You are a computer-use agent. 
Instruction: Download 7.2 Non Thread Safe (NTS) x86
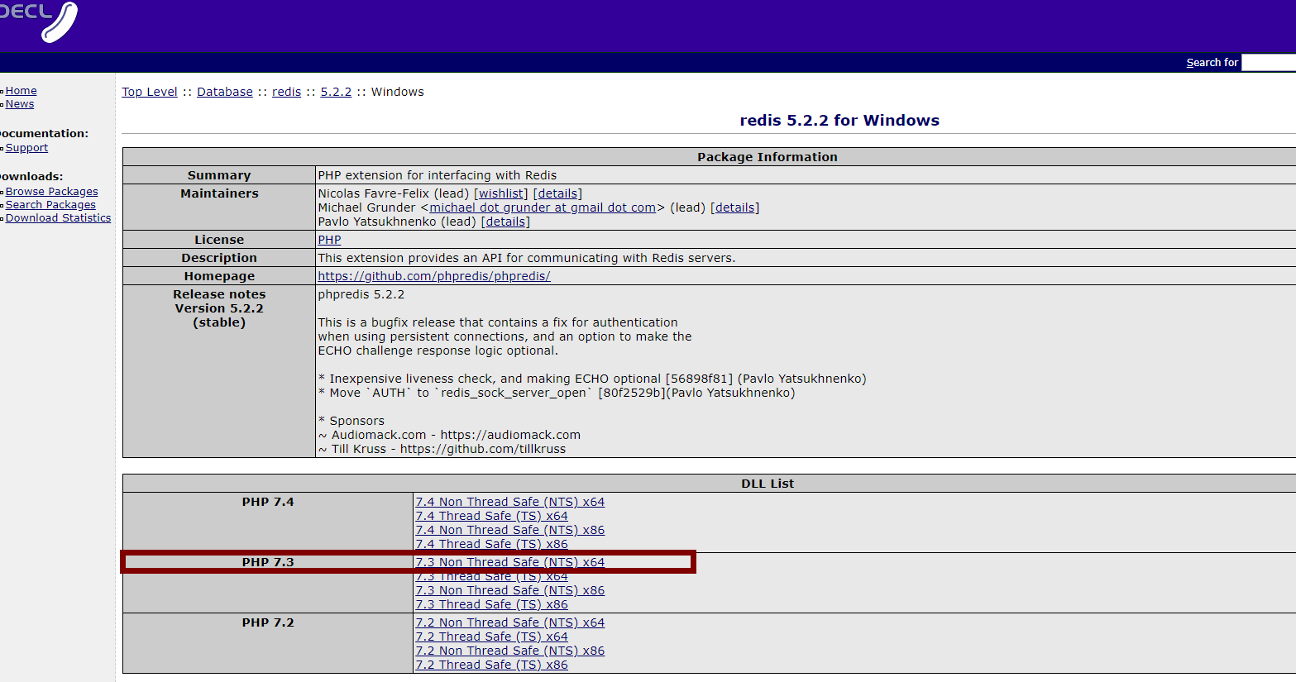point(510,651)
